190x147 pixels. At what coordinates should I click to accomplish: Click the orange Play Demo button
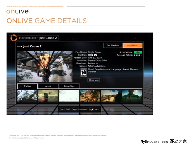pyautogui.click(x=133, y=45)
